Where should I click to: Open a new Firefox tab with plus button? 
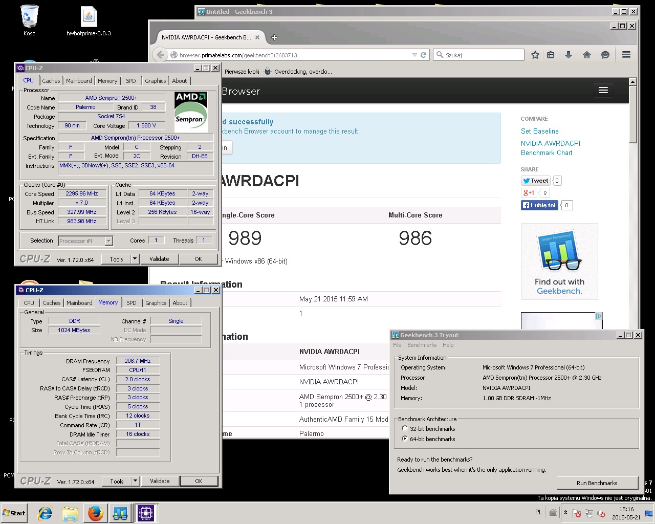pyautogui.click(x=274, y=37)
